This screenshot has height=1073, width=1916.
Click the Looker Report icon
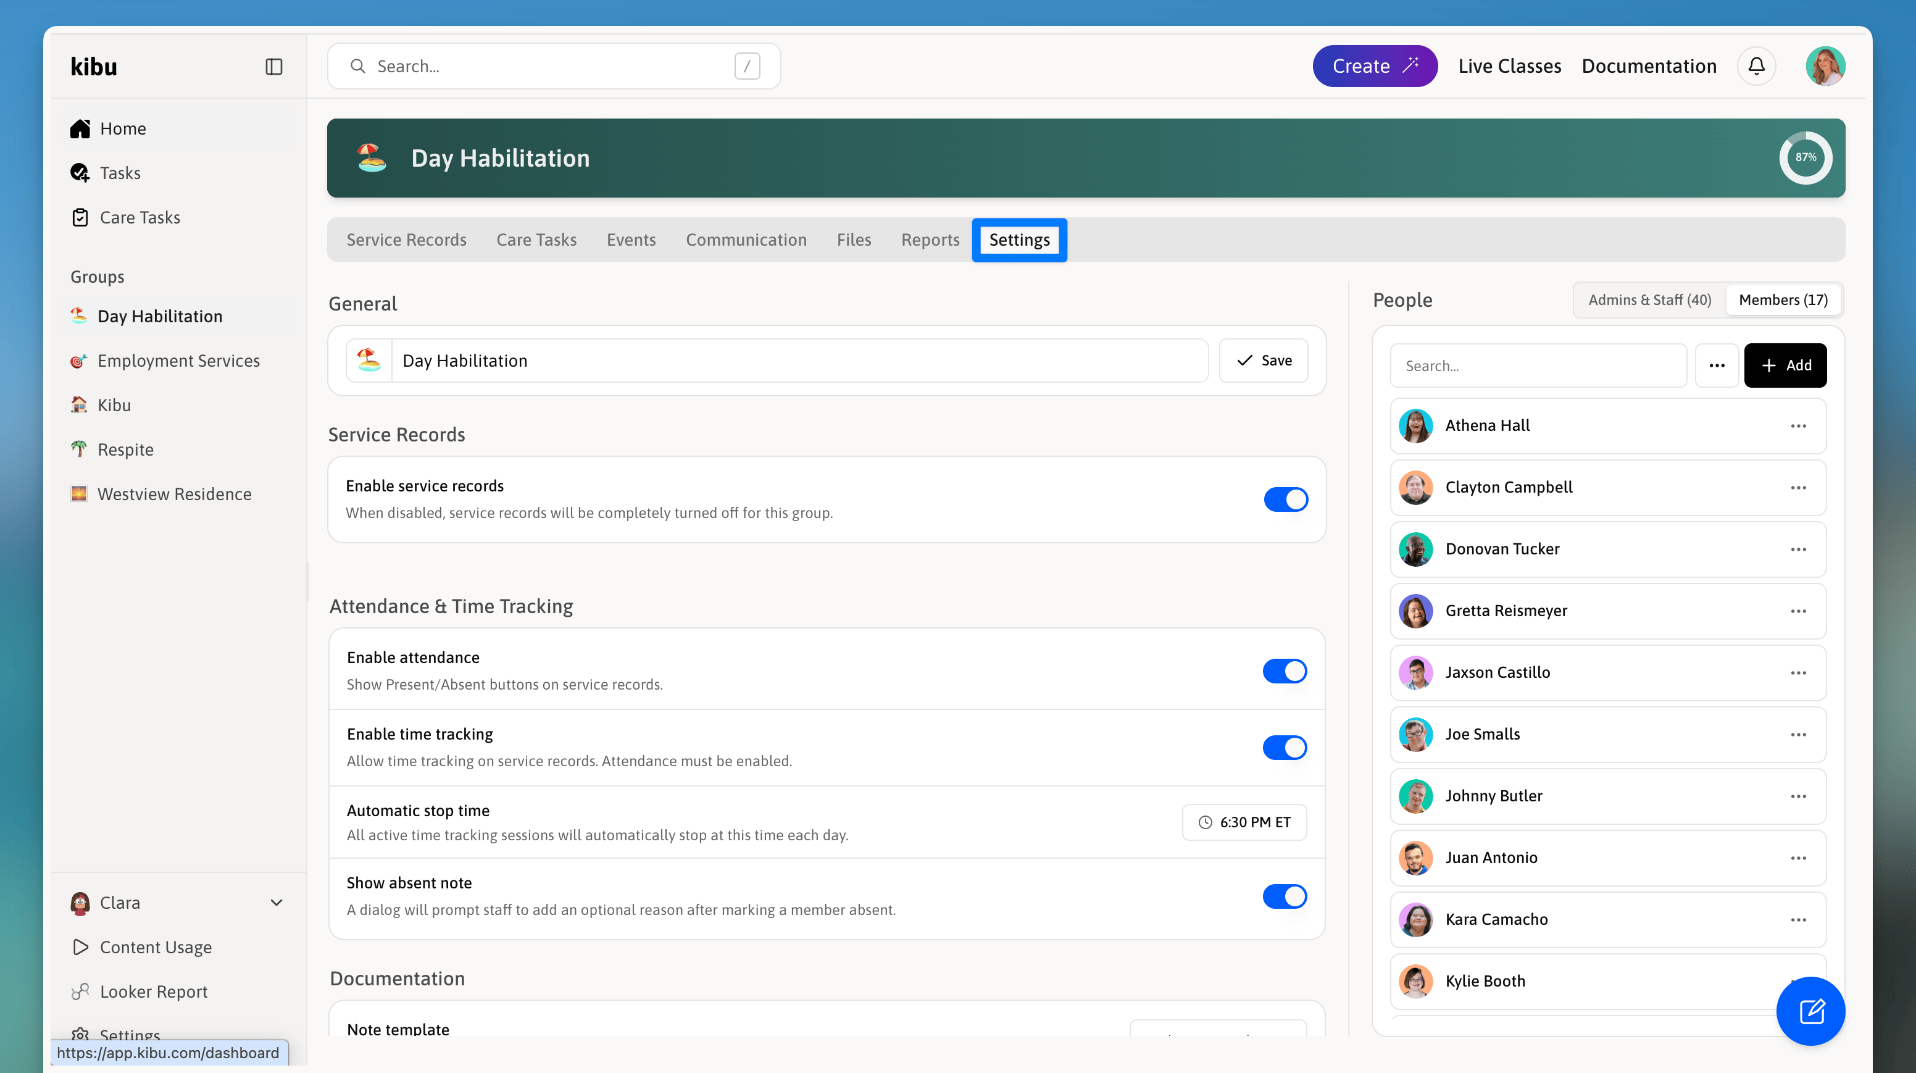click(x=80, y=991)
